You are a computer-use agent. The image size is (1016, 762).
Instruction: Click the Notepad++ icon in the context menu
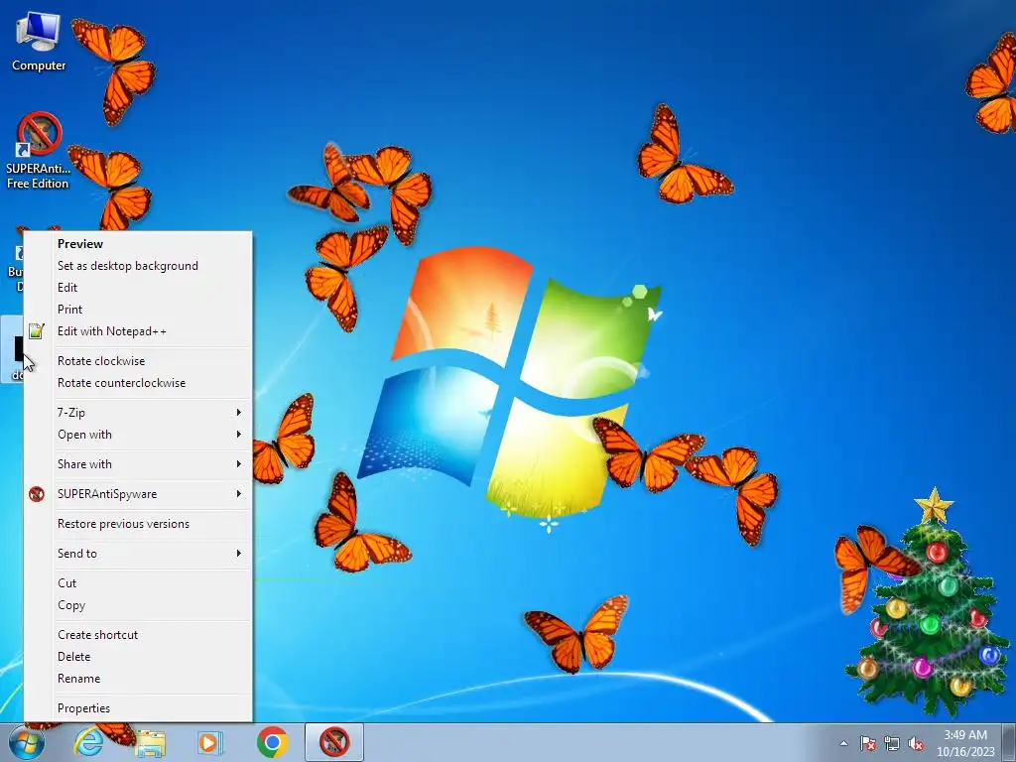(x=37, y=331)
